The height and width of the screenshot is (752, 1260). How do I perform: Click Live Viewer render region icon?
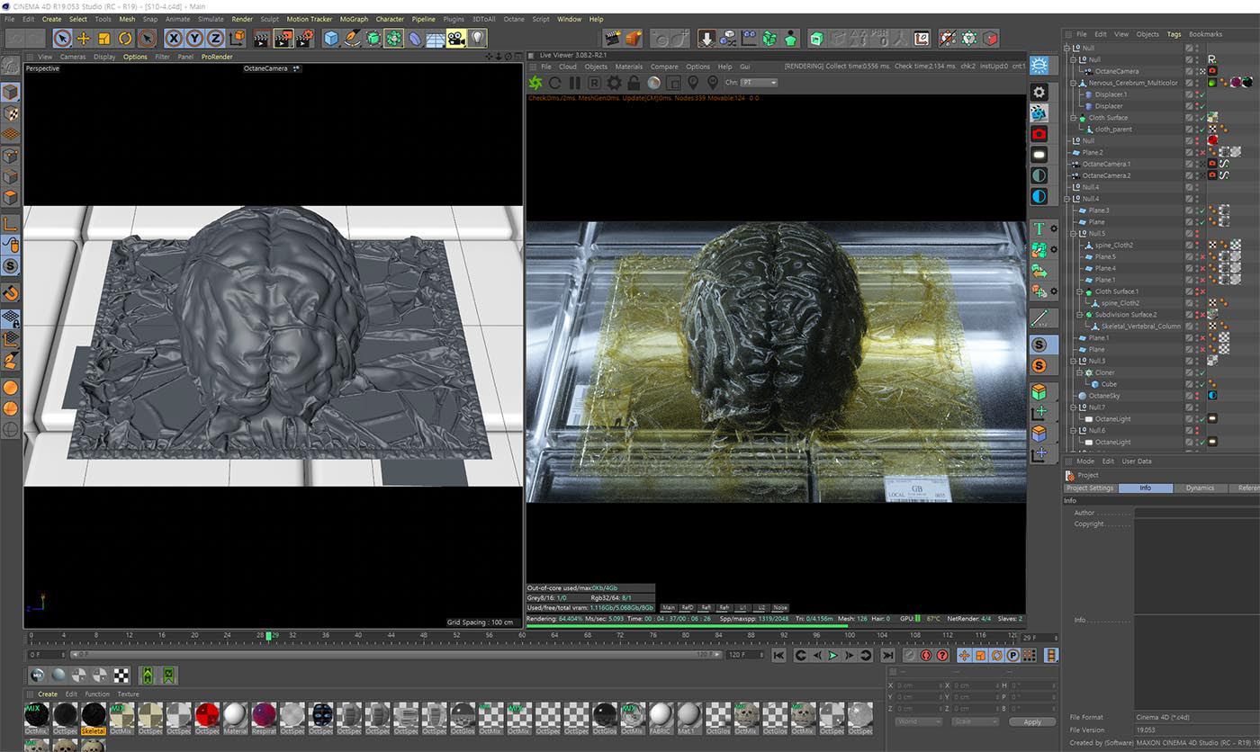[x=674, y=83]
